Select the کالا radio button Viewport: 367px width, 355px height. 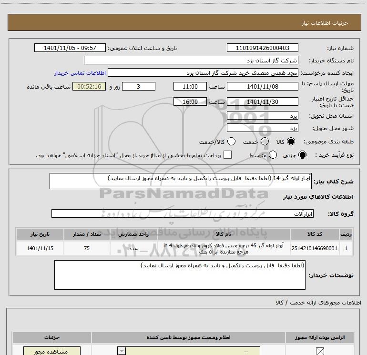[x=291, y=142]
